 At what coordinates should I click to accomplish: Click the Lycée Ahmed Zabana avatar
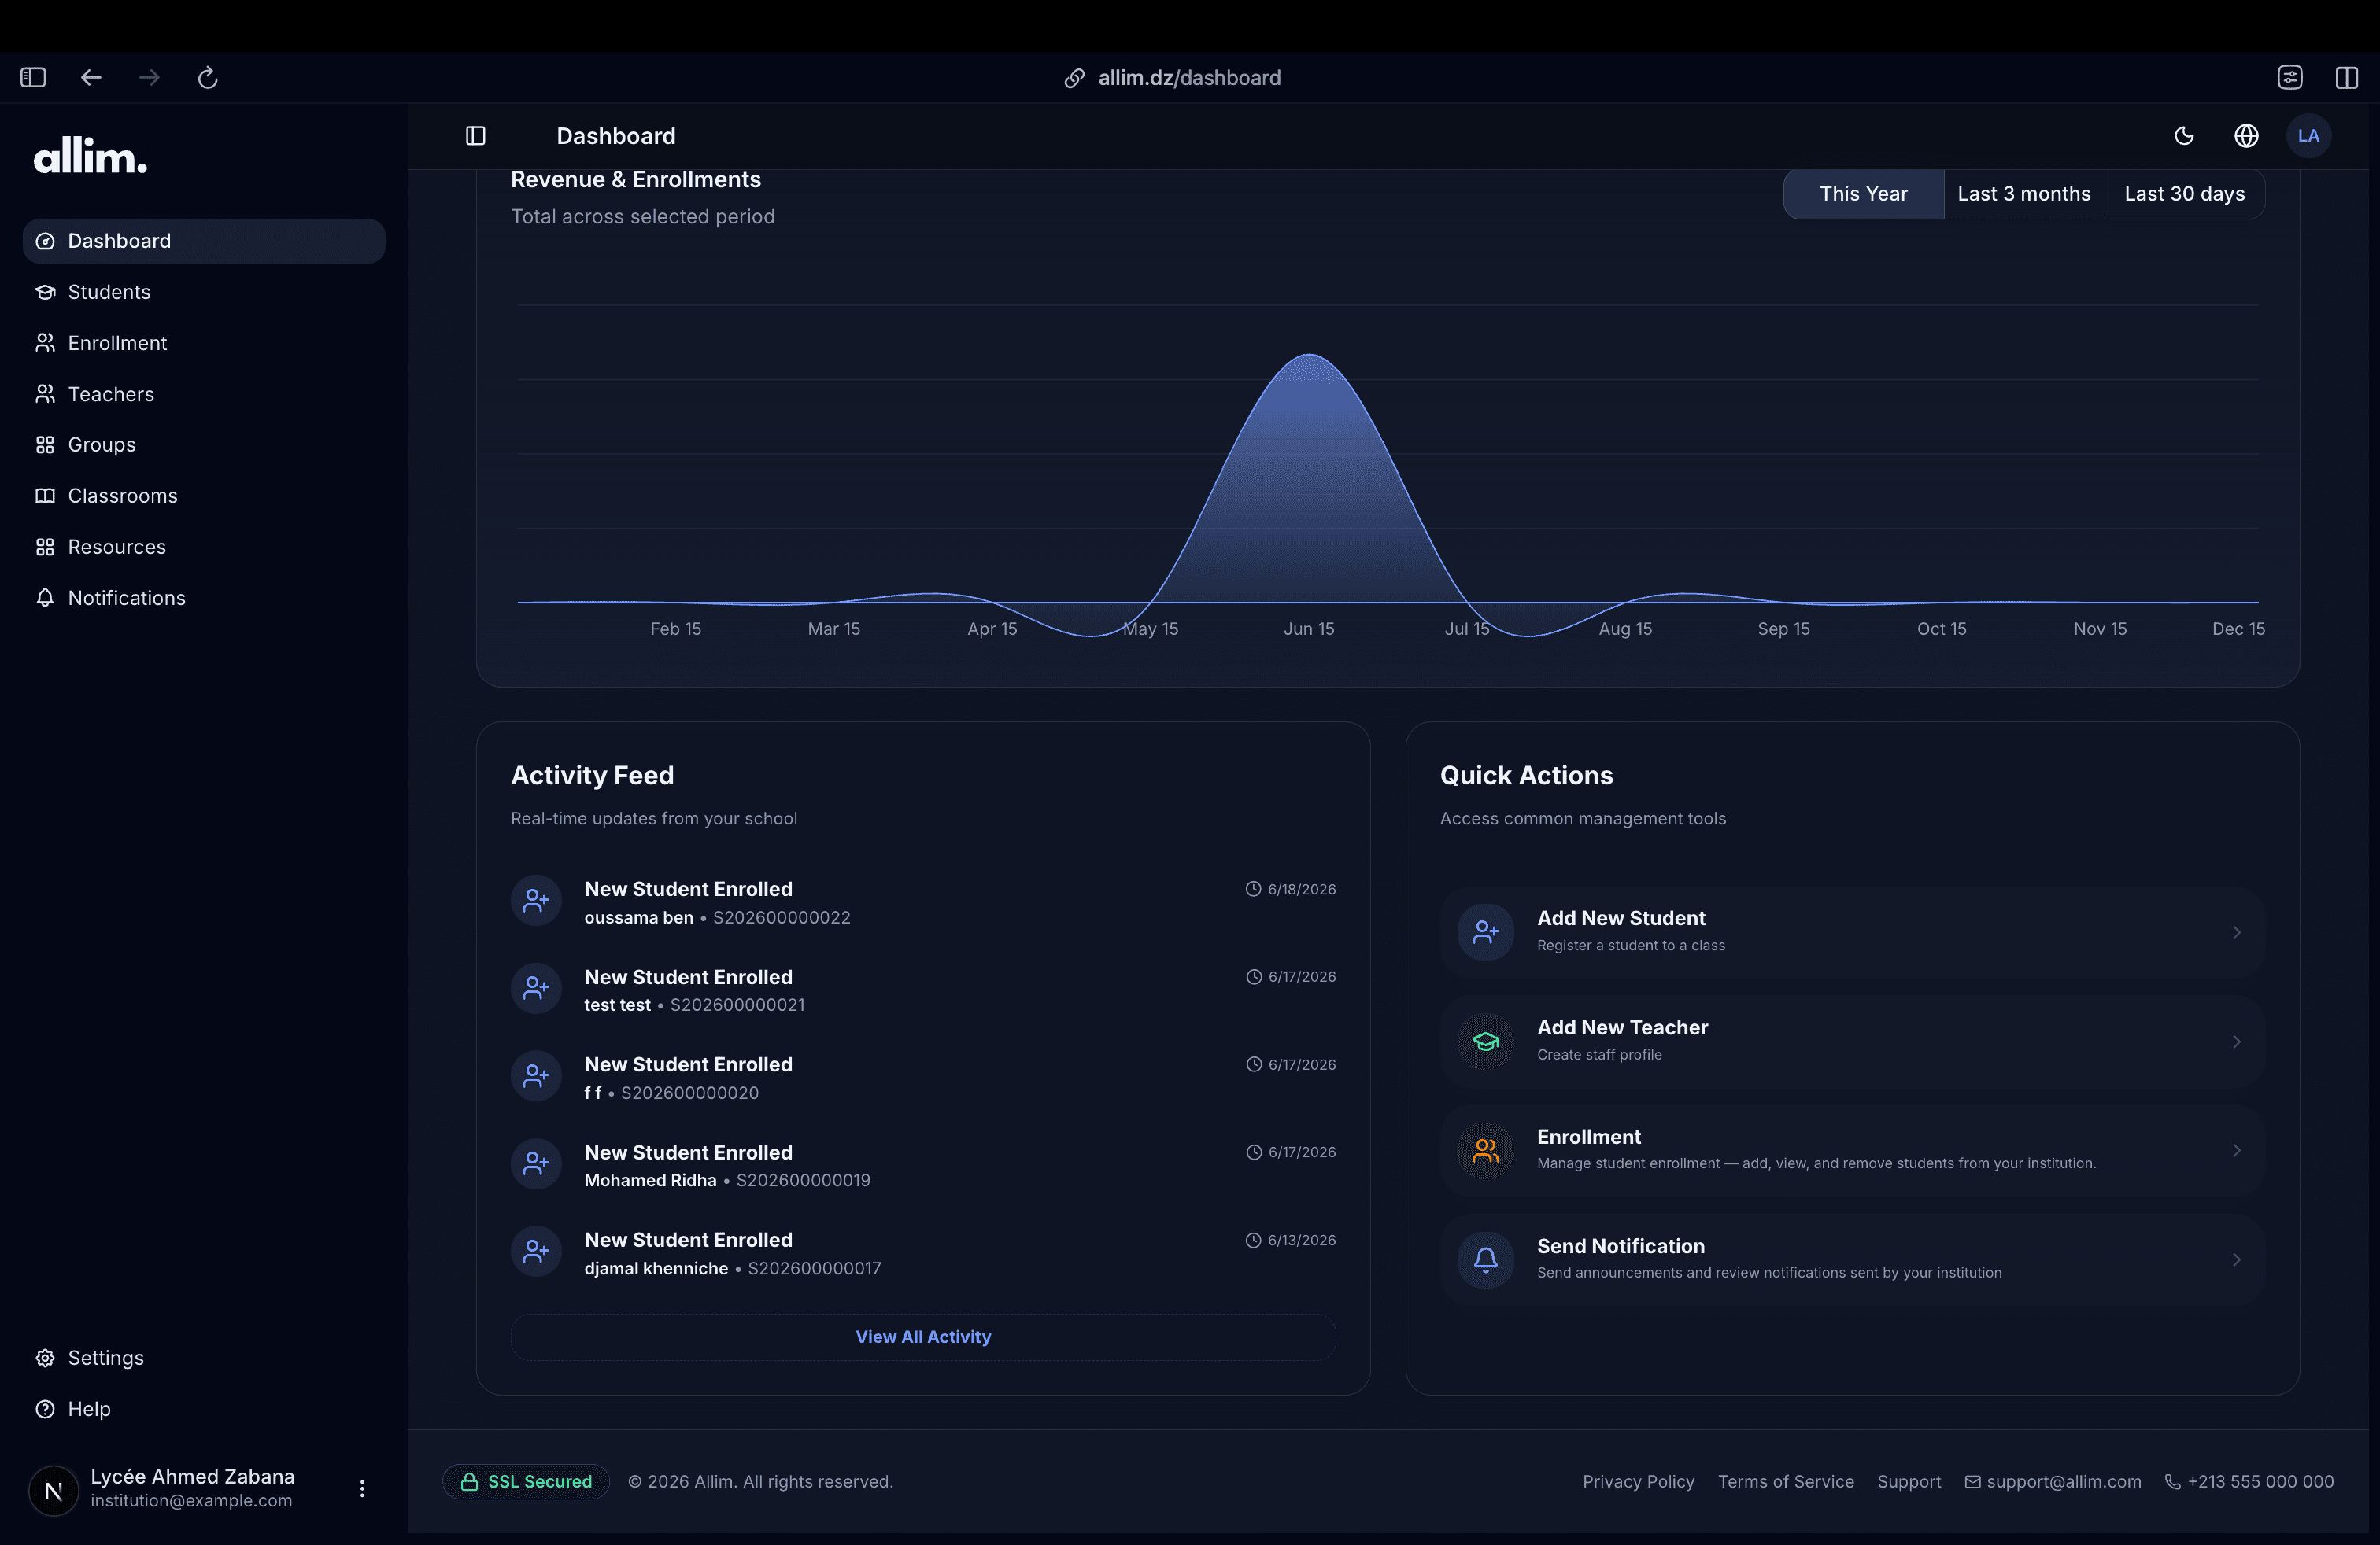[x=54, y=1490]
